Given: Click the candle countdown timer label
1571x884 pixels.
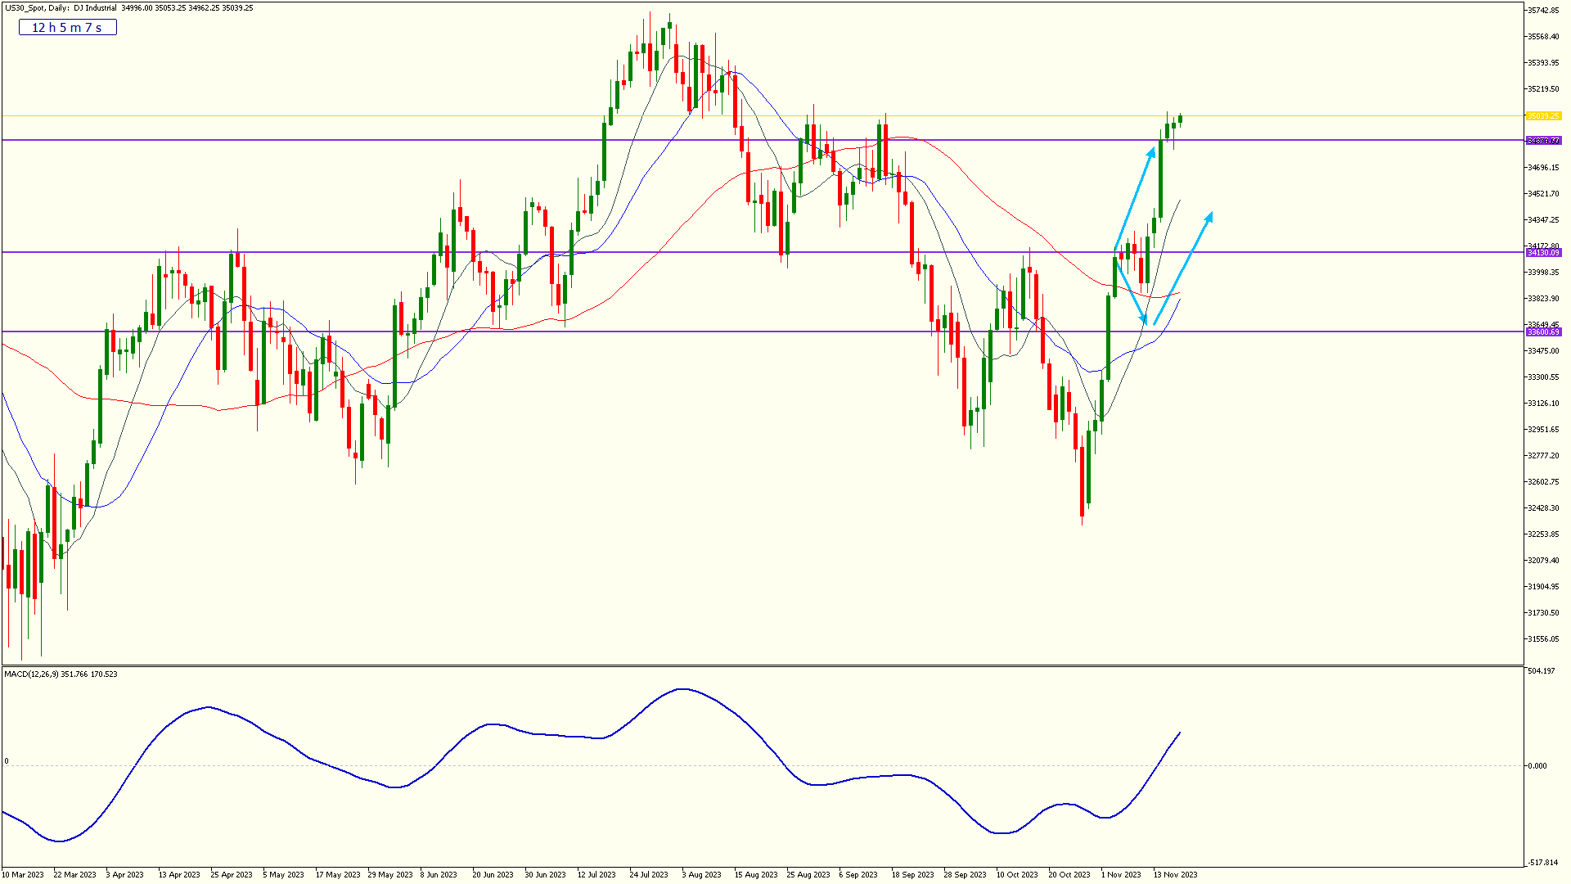Looking at the screenshot, I should coord(67,28).
